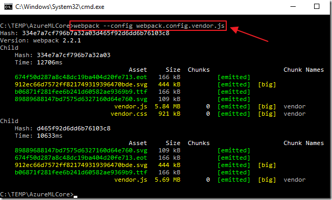Viewport: 332px width, 200px height.
Task: Minimize the cmd.exe window
Action: (x=293, y=6)
